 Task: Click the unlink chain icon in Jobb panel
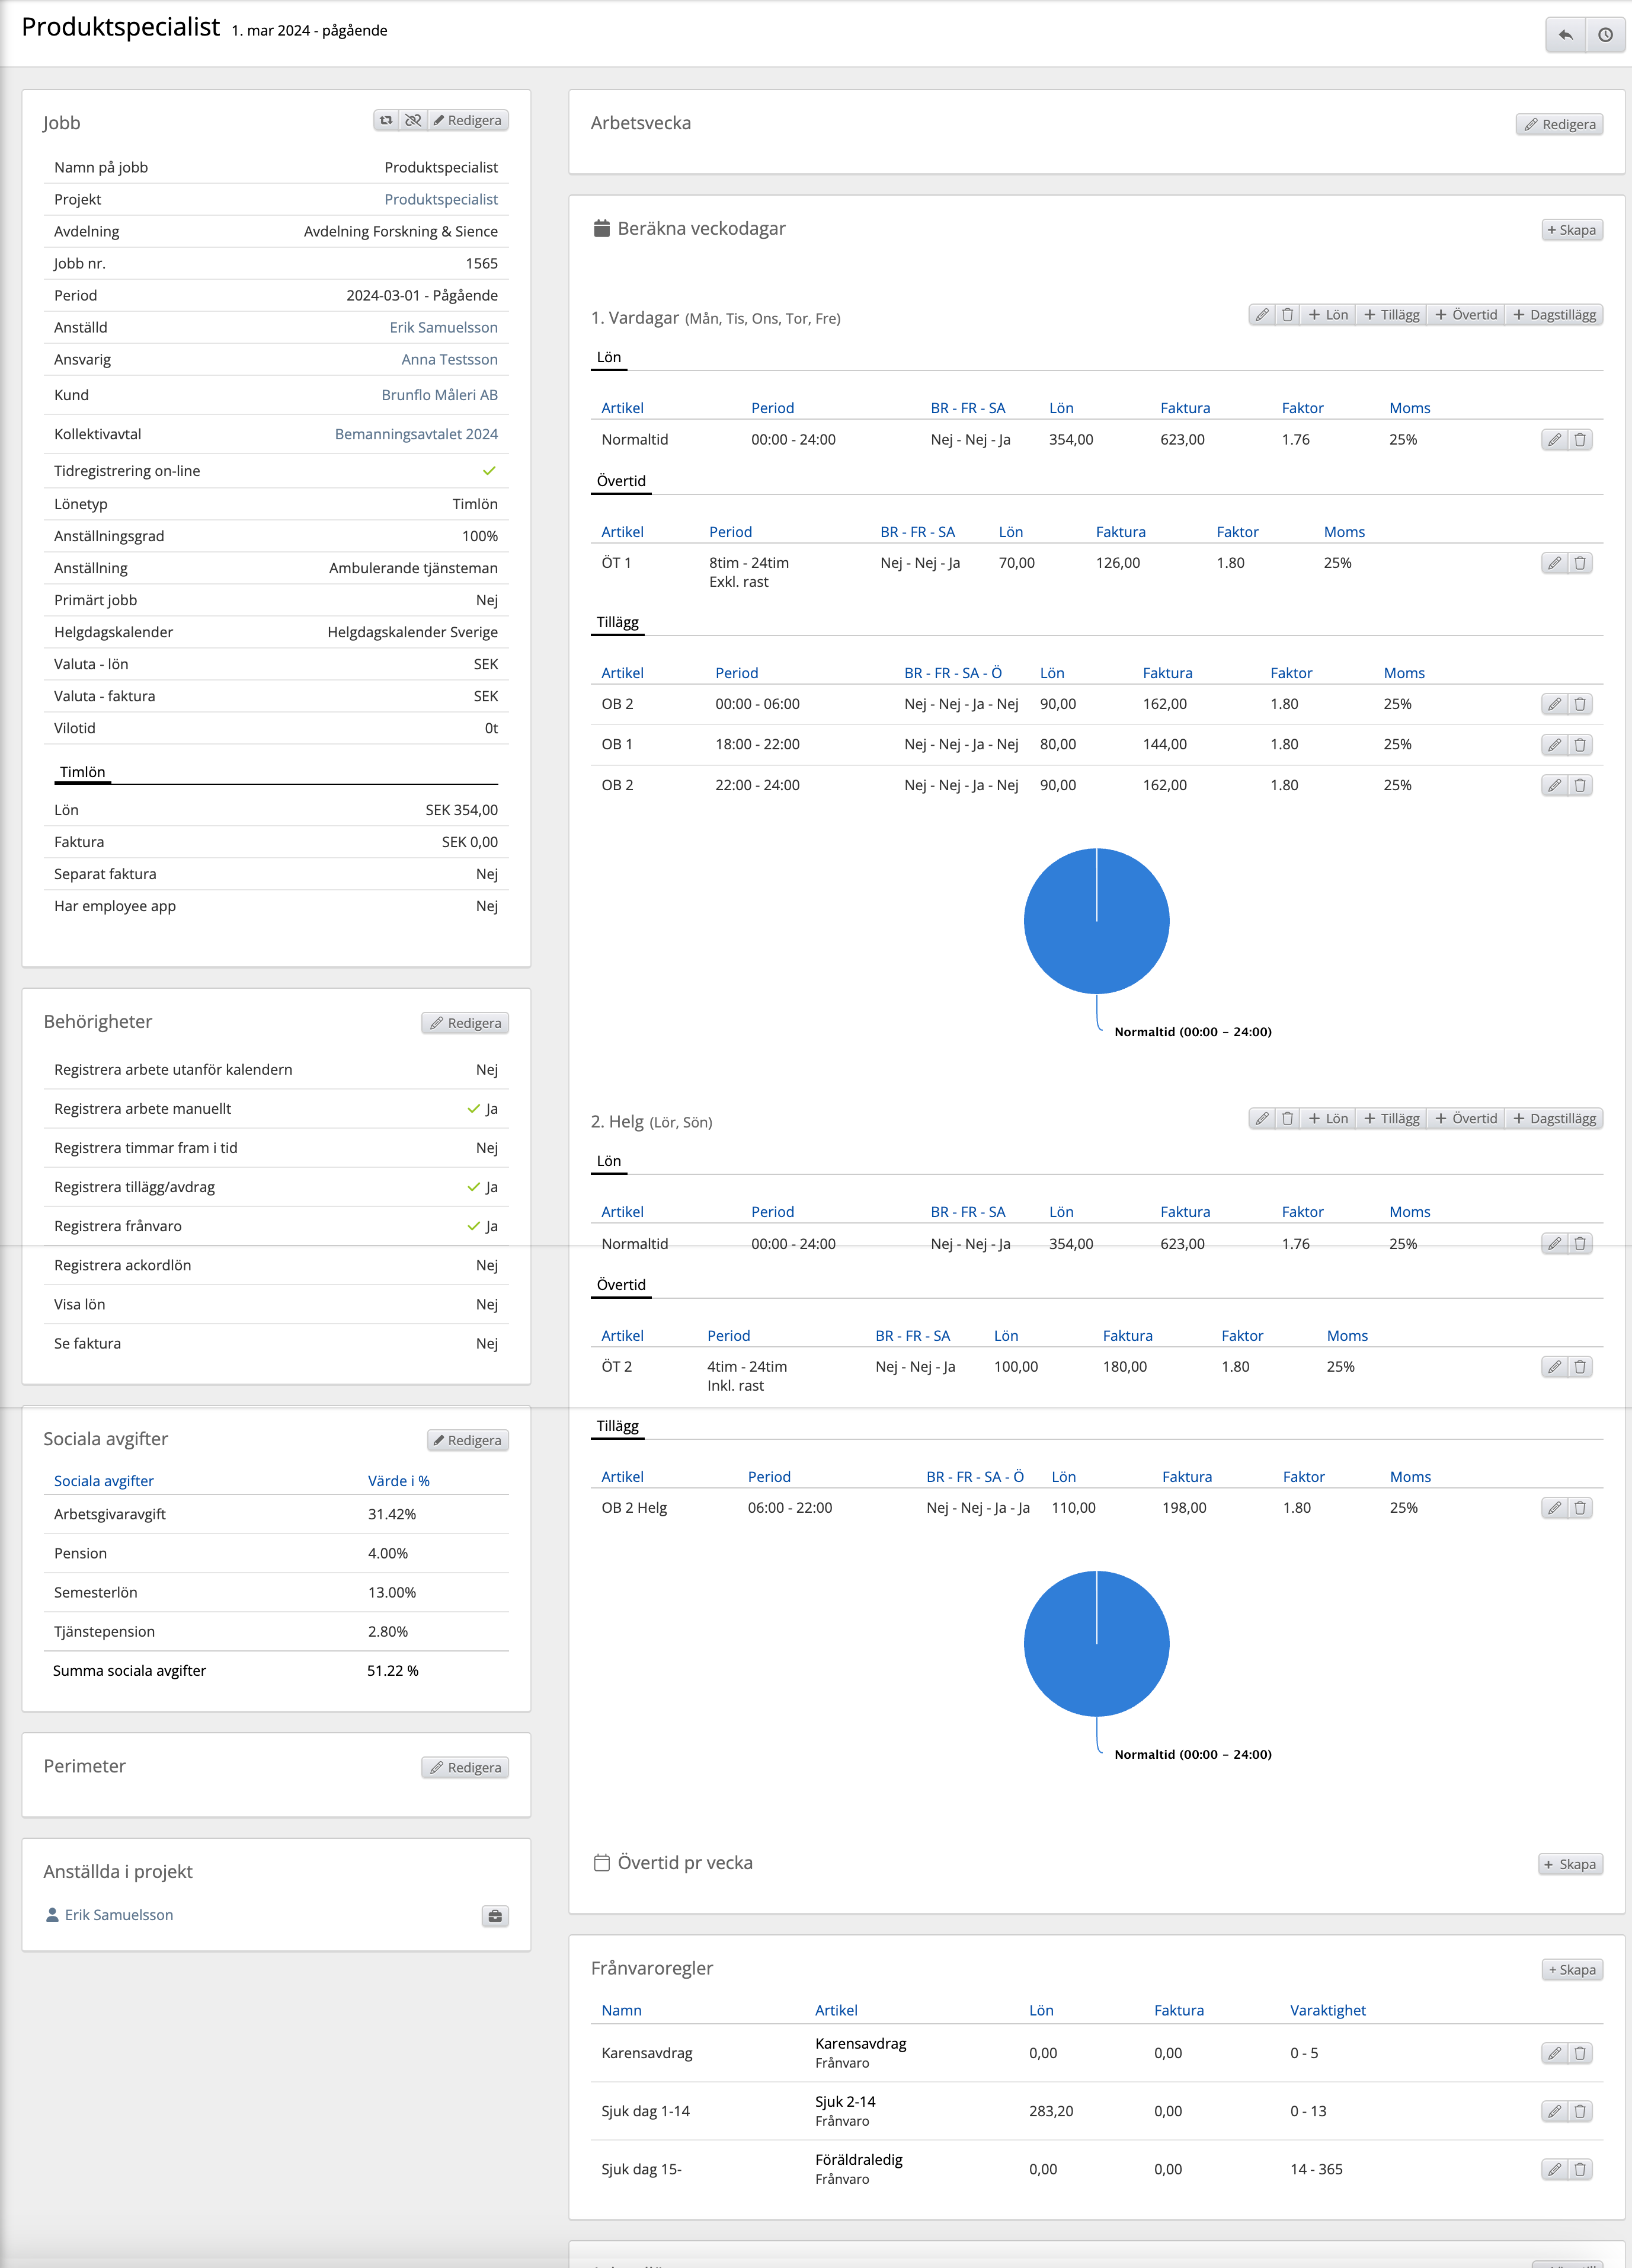tap(413, 120)
